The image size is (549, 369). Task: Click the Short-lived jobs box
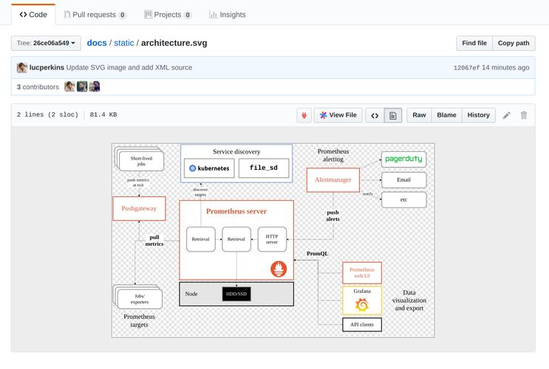point(141,161)
